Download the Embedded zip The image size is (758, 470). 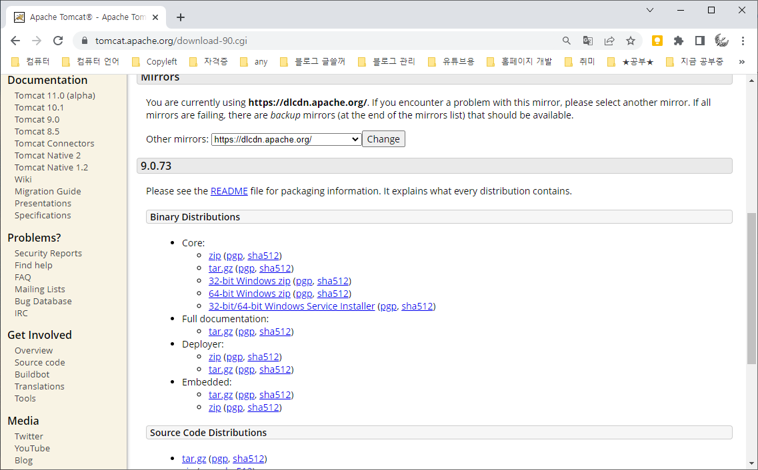(215, 407)
